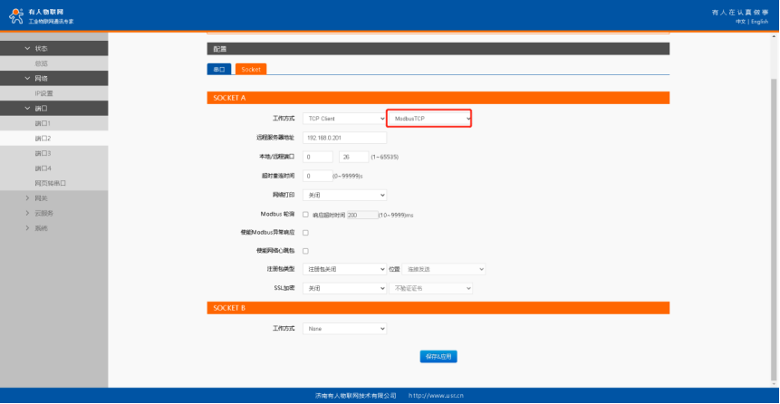Open the TCP Client work mode dropdown
Image resolution: width=780 pixels, height=404 pixels.
[x=344, y=119]
